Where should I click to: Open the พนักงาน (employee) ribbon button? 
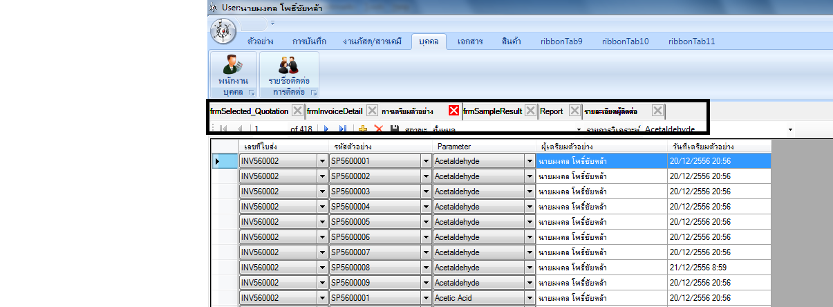[233, 70]
